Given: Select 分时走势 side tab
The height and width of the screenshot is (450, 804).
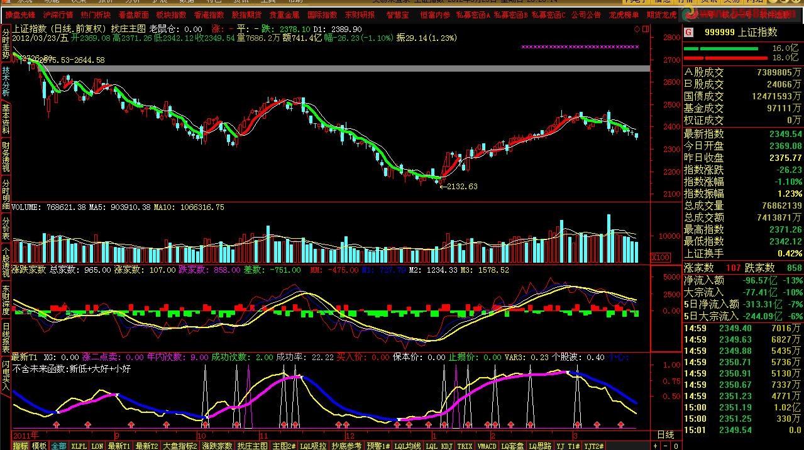Looking at the screenshot, I should click(6, 43).
